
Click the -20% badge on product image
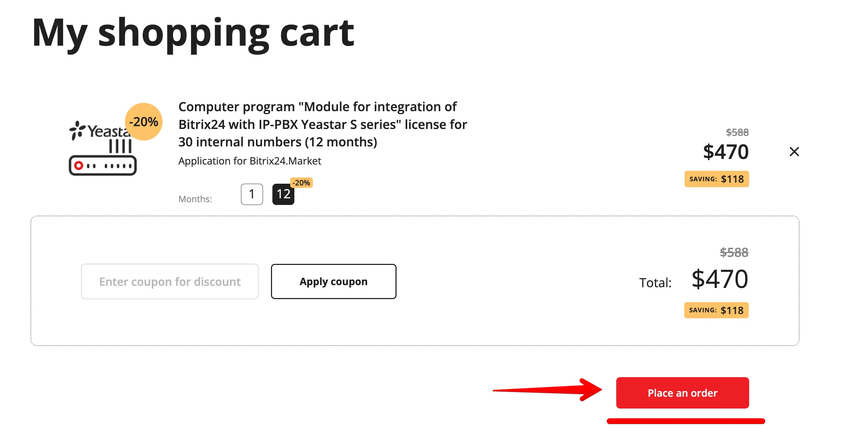(144, 122)
